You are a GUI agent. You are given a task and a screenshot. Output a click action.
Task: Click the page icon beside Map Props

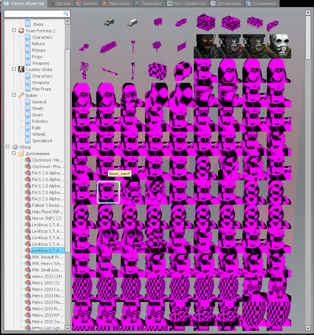pyautogui.click(x=27, y=89)
